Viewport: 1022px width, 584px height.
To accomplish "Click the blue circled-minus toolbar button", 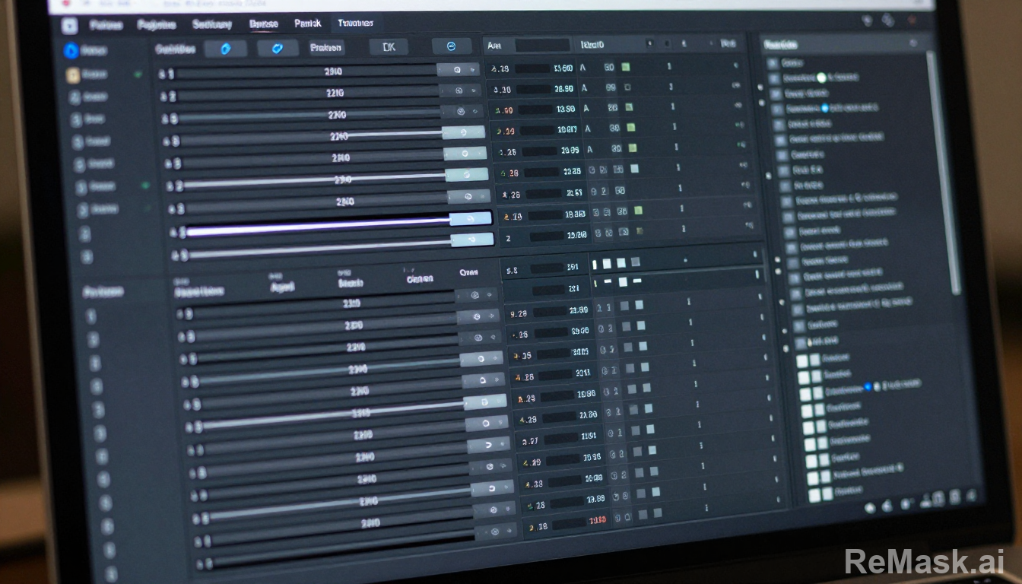I will (451, 46).
